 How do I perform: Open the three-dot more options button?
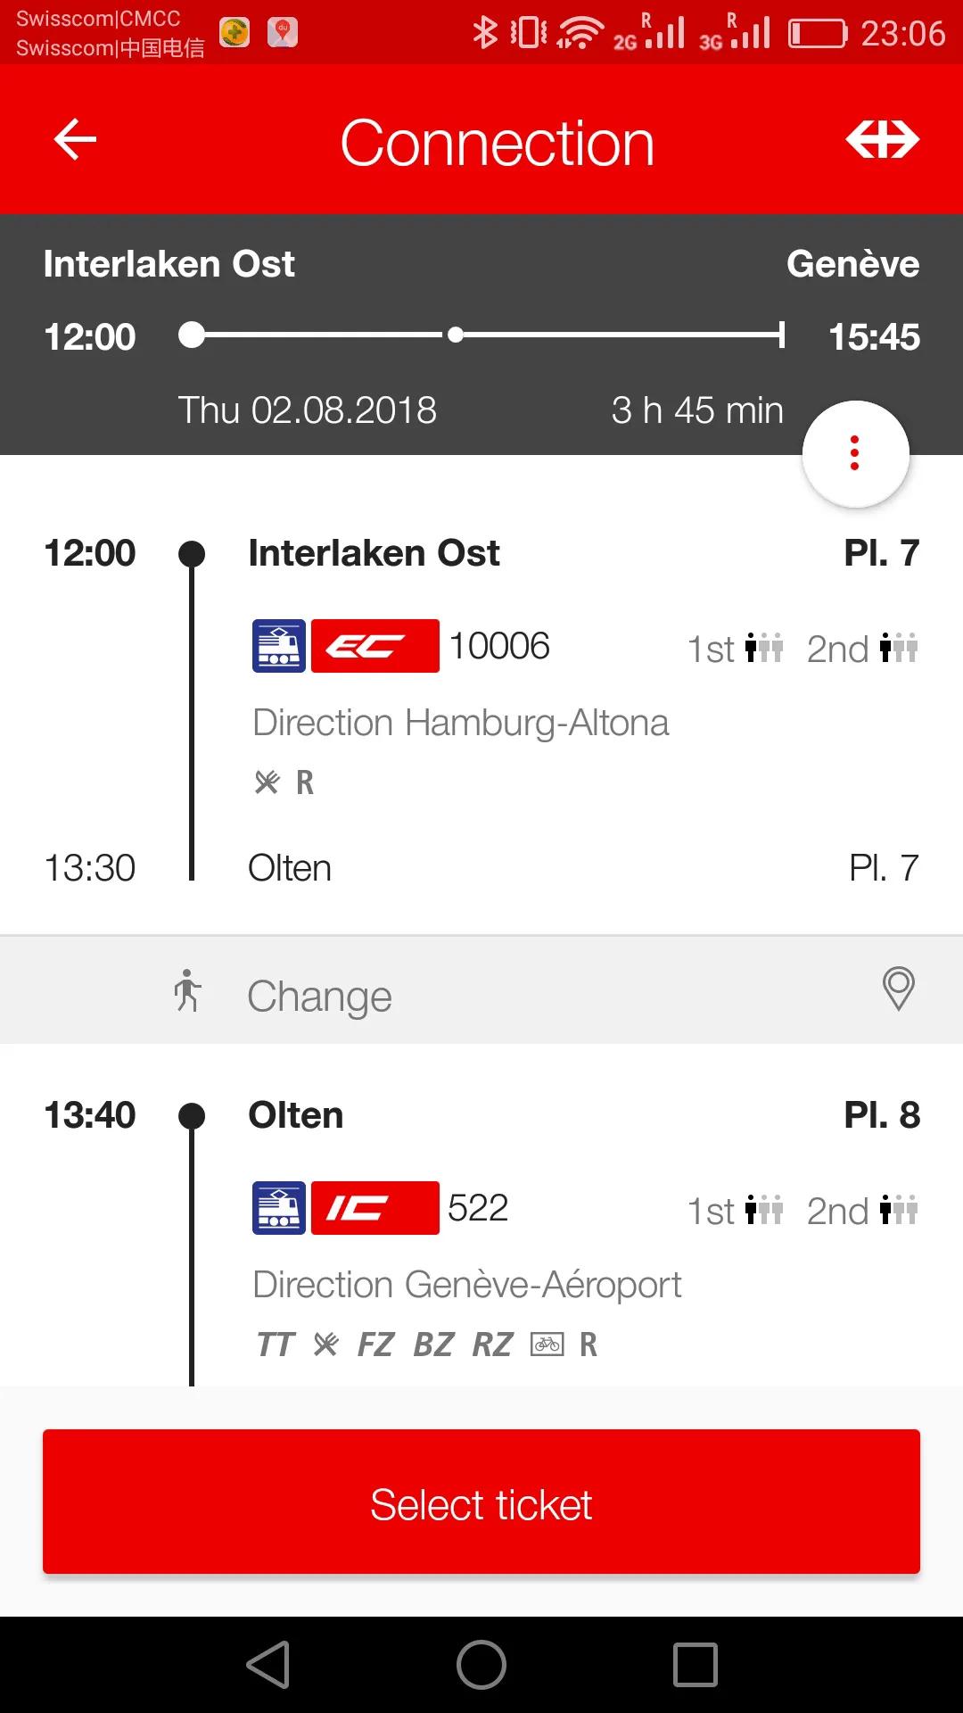click(855, 453)
